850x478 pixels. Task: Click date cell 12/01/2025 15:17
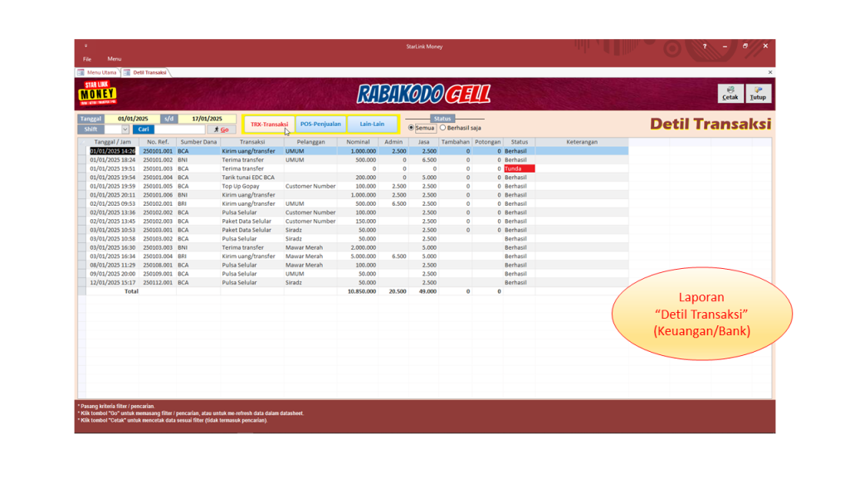113,282
